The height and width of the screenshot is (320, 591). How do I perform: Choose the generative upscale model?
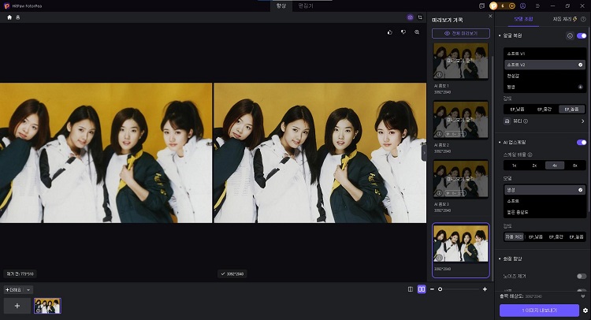point(545,190)
